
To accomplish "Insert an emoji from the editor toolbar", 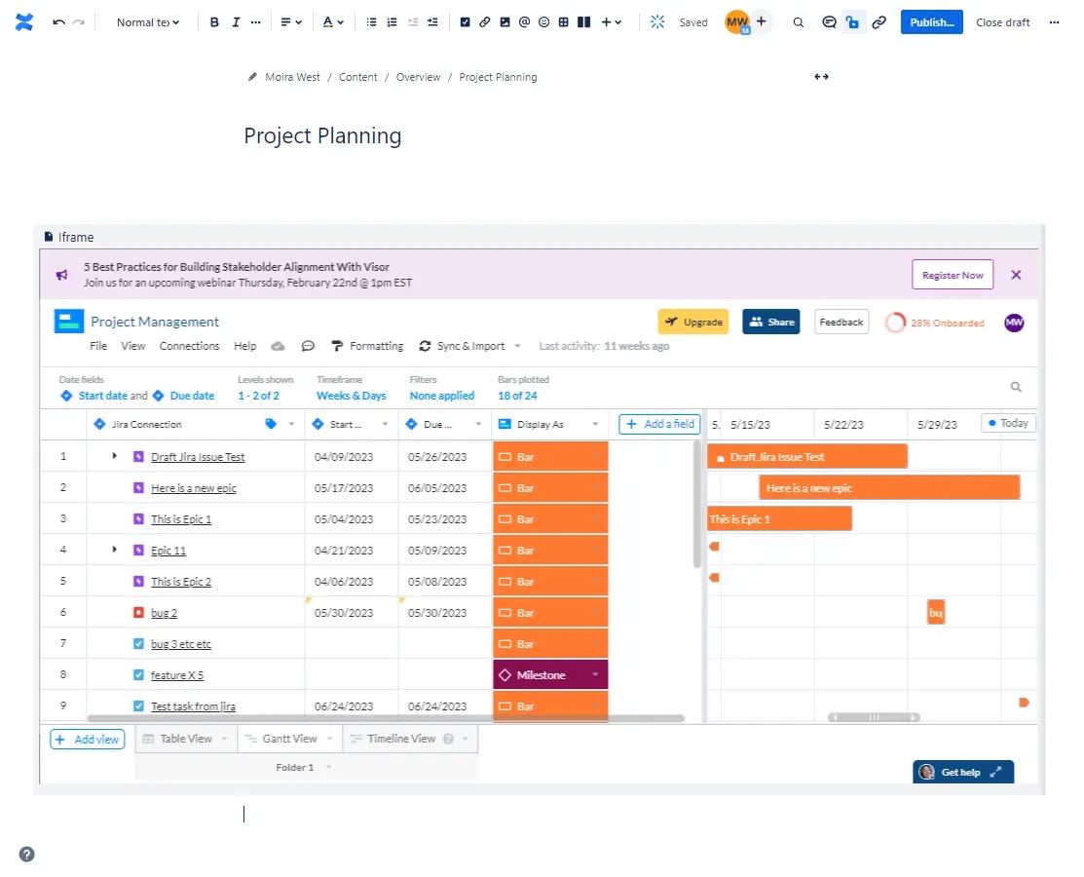I will pos(543,21).
